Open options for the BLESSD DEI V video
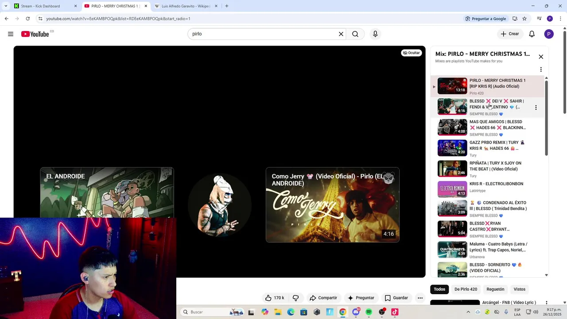Viewport: 567px width, 319px height. [536, 108]
